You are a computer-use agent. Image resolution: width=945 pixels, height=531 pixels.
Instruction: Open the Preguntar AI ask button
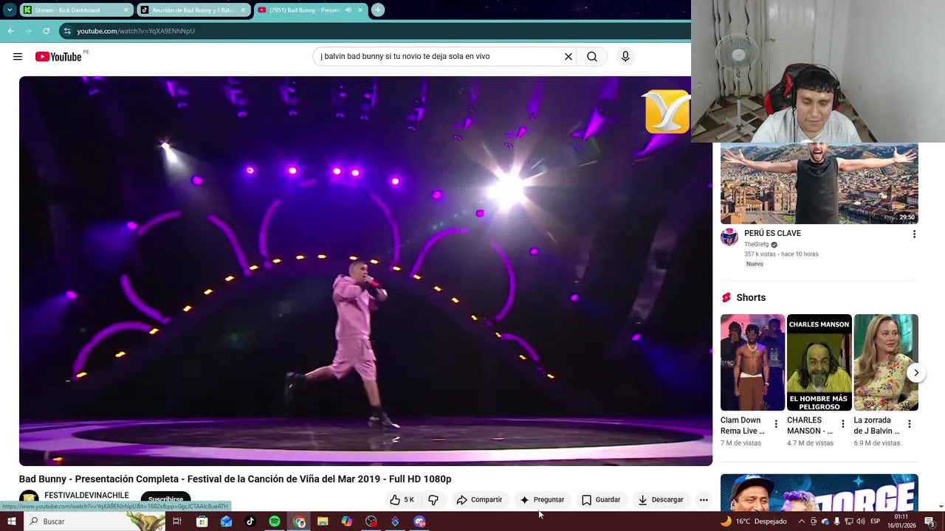coord(542,500)
